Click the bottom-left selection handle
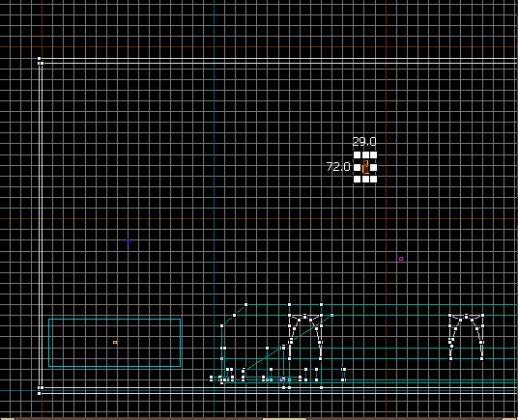This screenshot has height=420, width=518. click(x=358, y=179)
